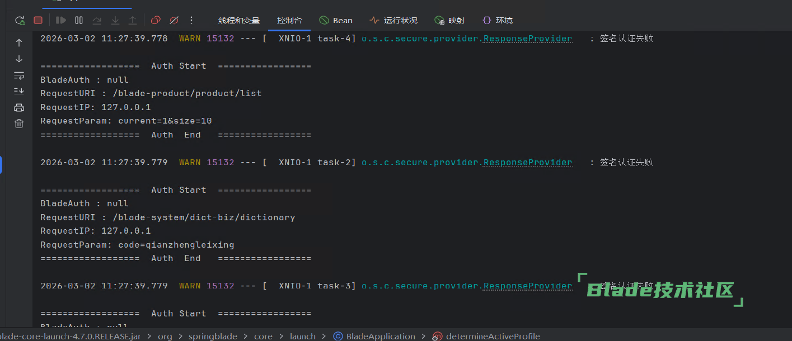Click the down arrow console icon
The width and height of the screenshot is (792, 341).
(19, 59)
